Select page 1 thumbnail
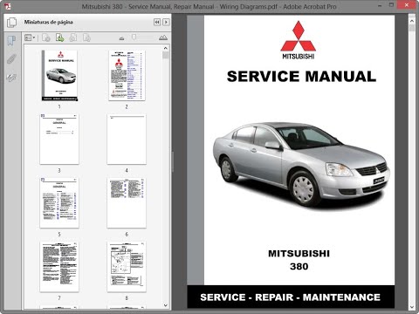This screenshot has height=314, width=419. [x=59, y=76]
